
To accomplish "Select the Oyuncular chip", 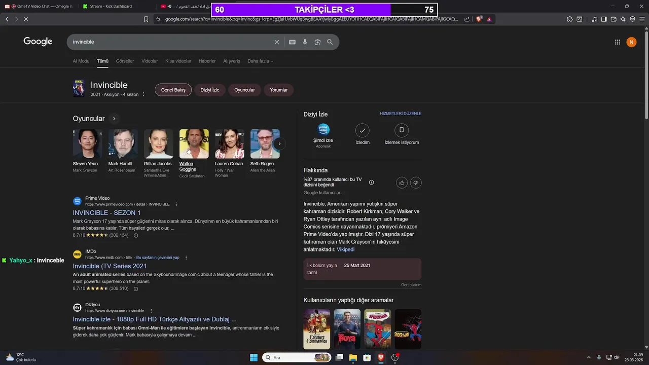I will (x=244, y=90).
